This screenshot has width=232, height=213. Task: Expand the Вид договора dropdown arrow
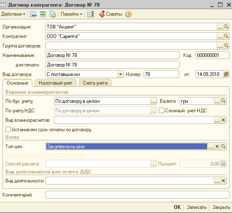click(x=121, y=74)
